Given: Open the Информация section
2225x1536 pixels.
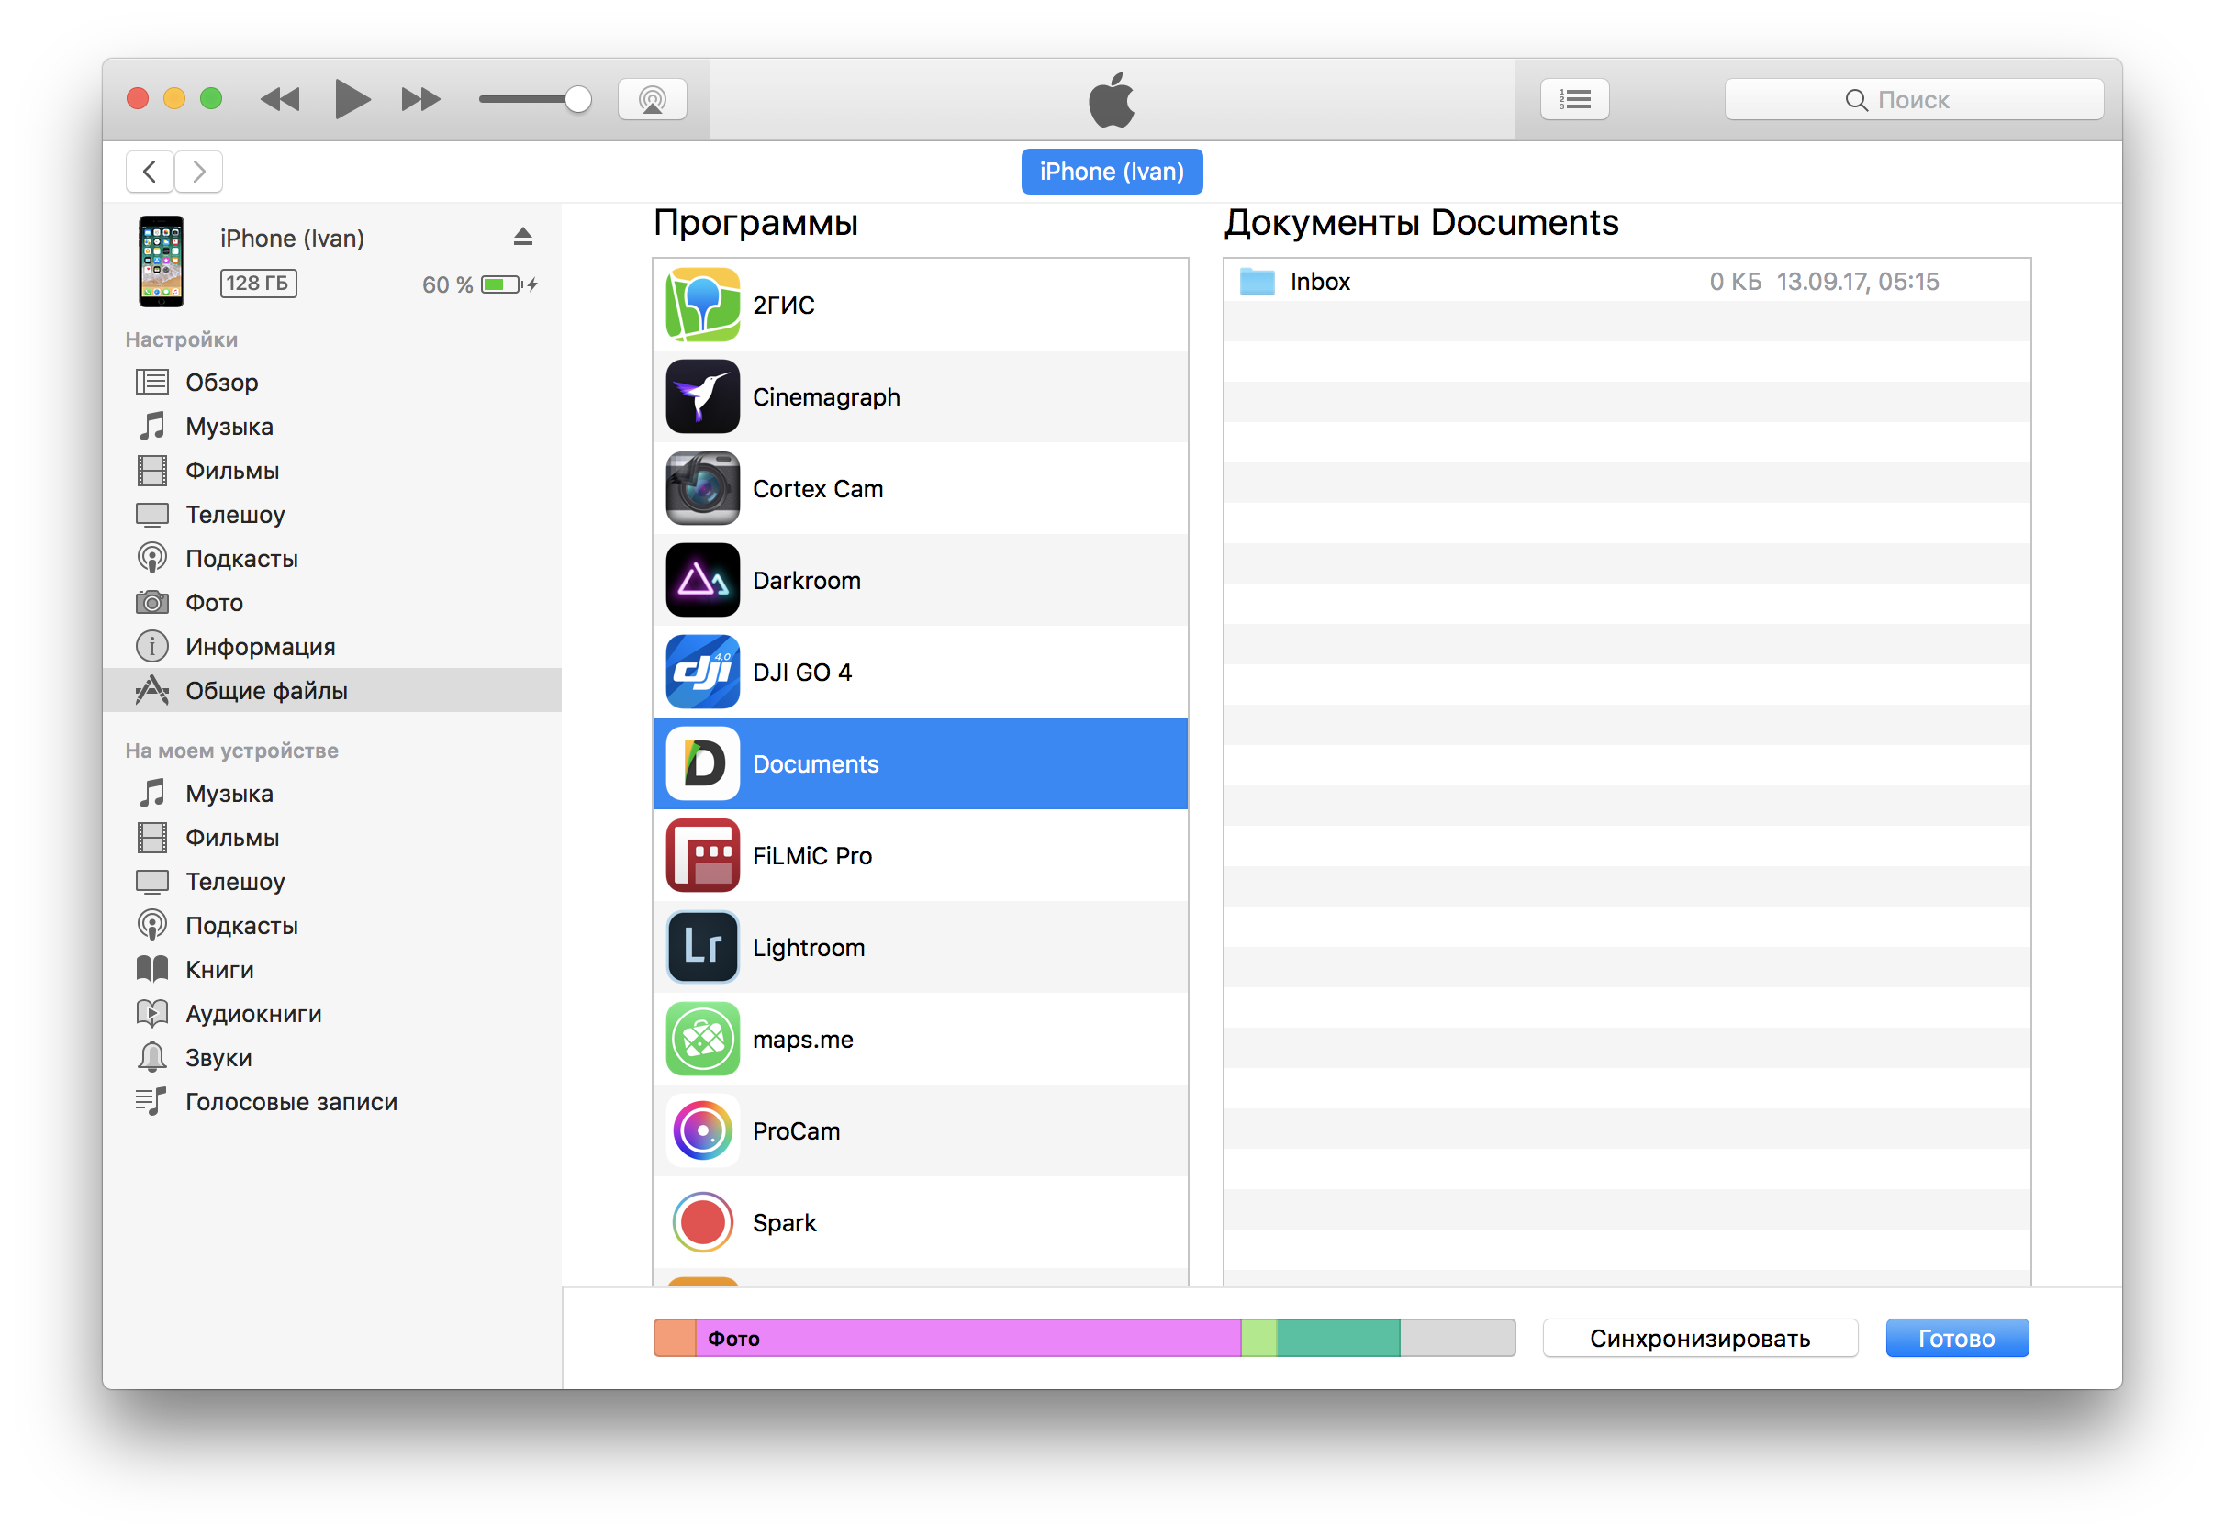Looking at the screenshot, I should [332, 647].
